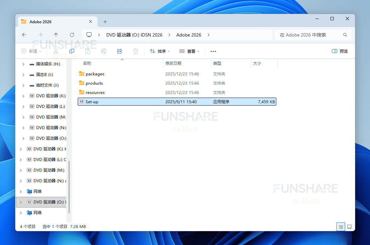Open the Share icon in toolbar
Image resolution: width=370 pixels, height=245 pixels.
[119, 51]
